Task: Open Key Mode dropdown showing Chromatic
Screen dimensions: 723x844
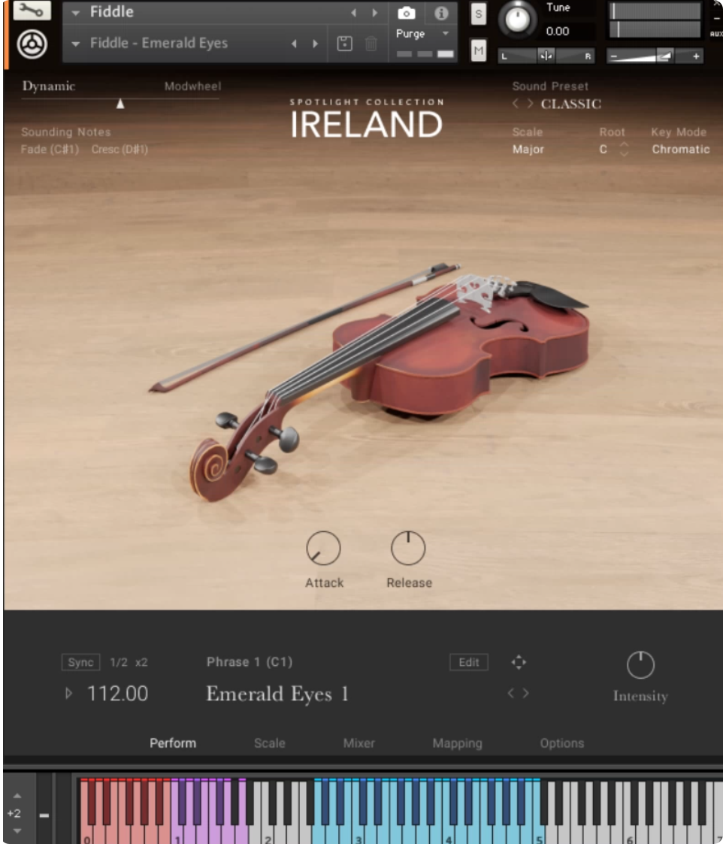Action: [x=680, y=149]
